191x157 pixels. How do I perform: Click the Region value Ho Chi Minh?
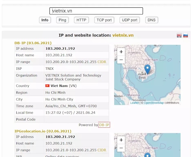(x=56, y=92)
